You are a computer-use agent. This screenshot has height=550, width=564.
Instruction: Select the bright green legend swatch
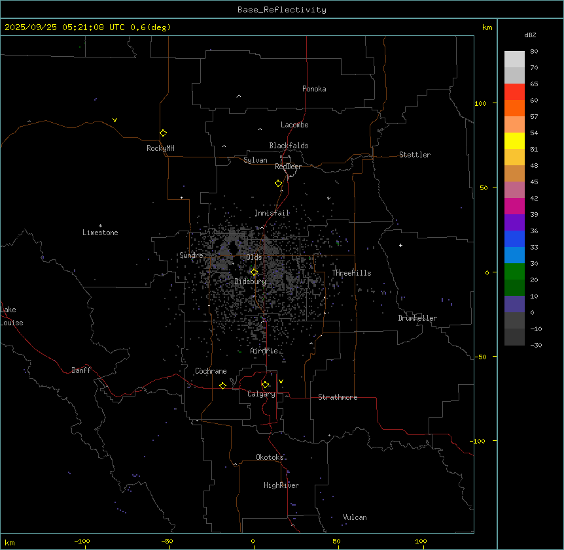coord(514,271)
